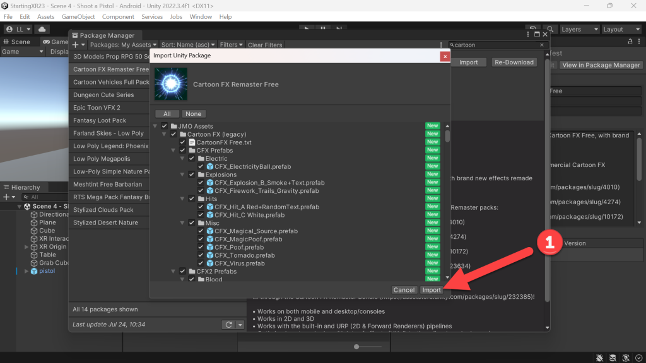Maximize the Package Manager window
This screenshot has width=646, height=363.
[537, 35]
